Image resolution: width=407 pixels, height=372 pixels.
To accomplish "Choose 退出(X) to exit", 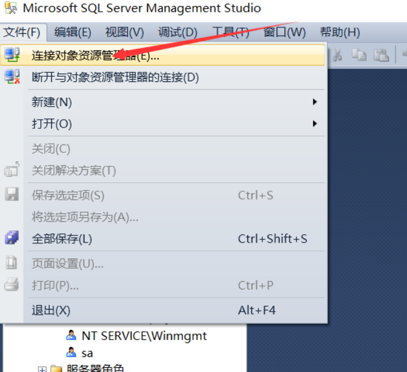I will click(x=162, y=310).
